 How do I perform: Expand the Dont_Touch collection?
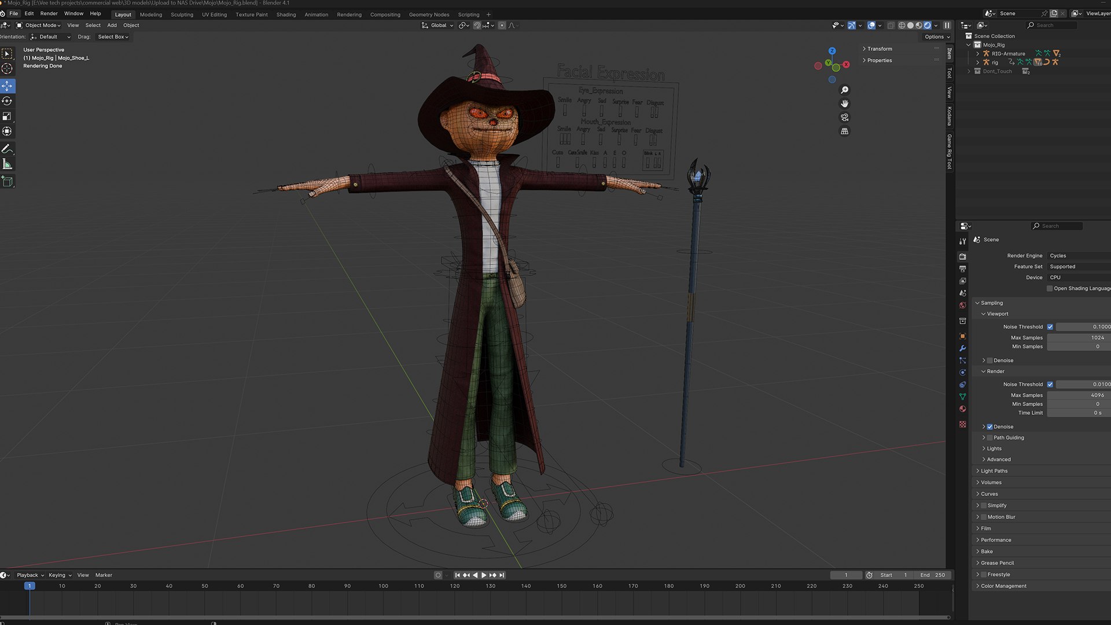pos(969,72)
